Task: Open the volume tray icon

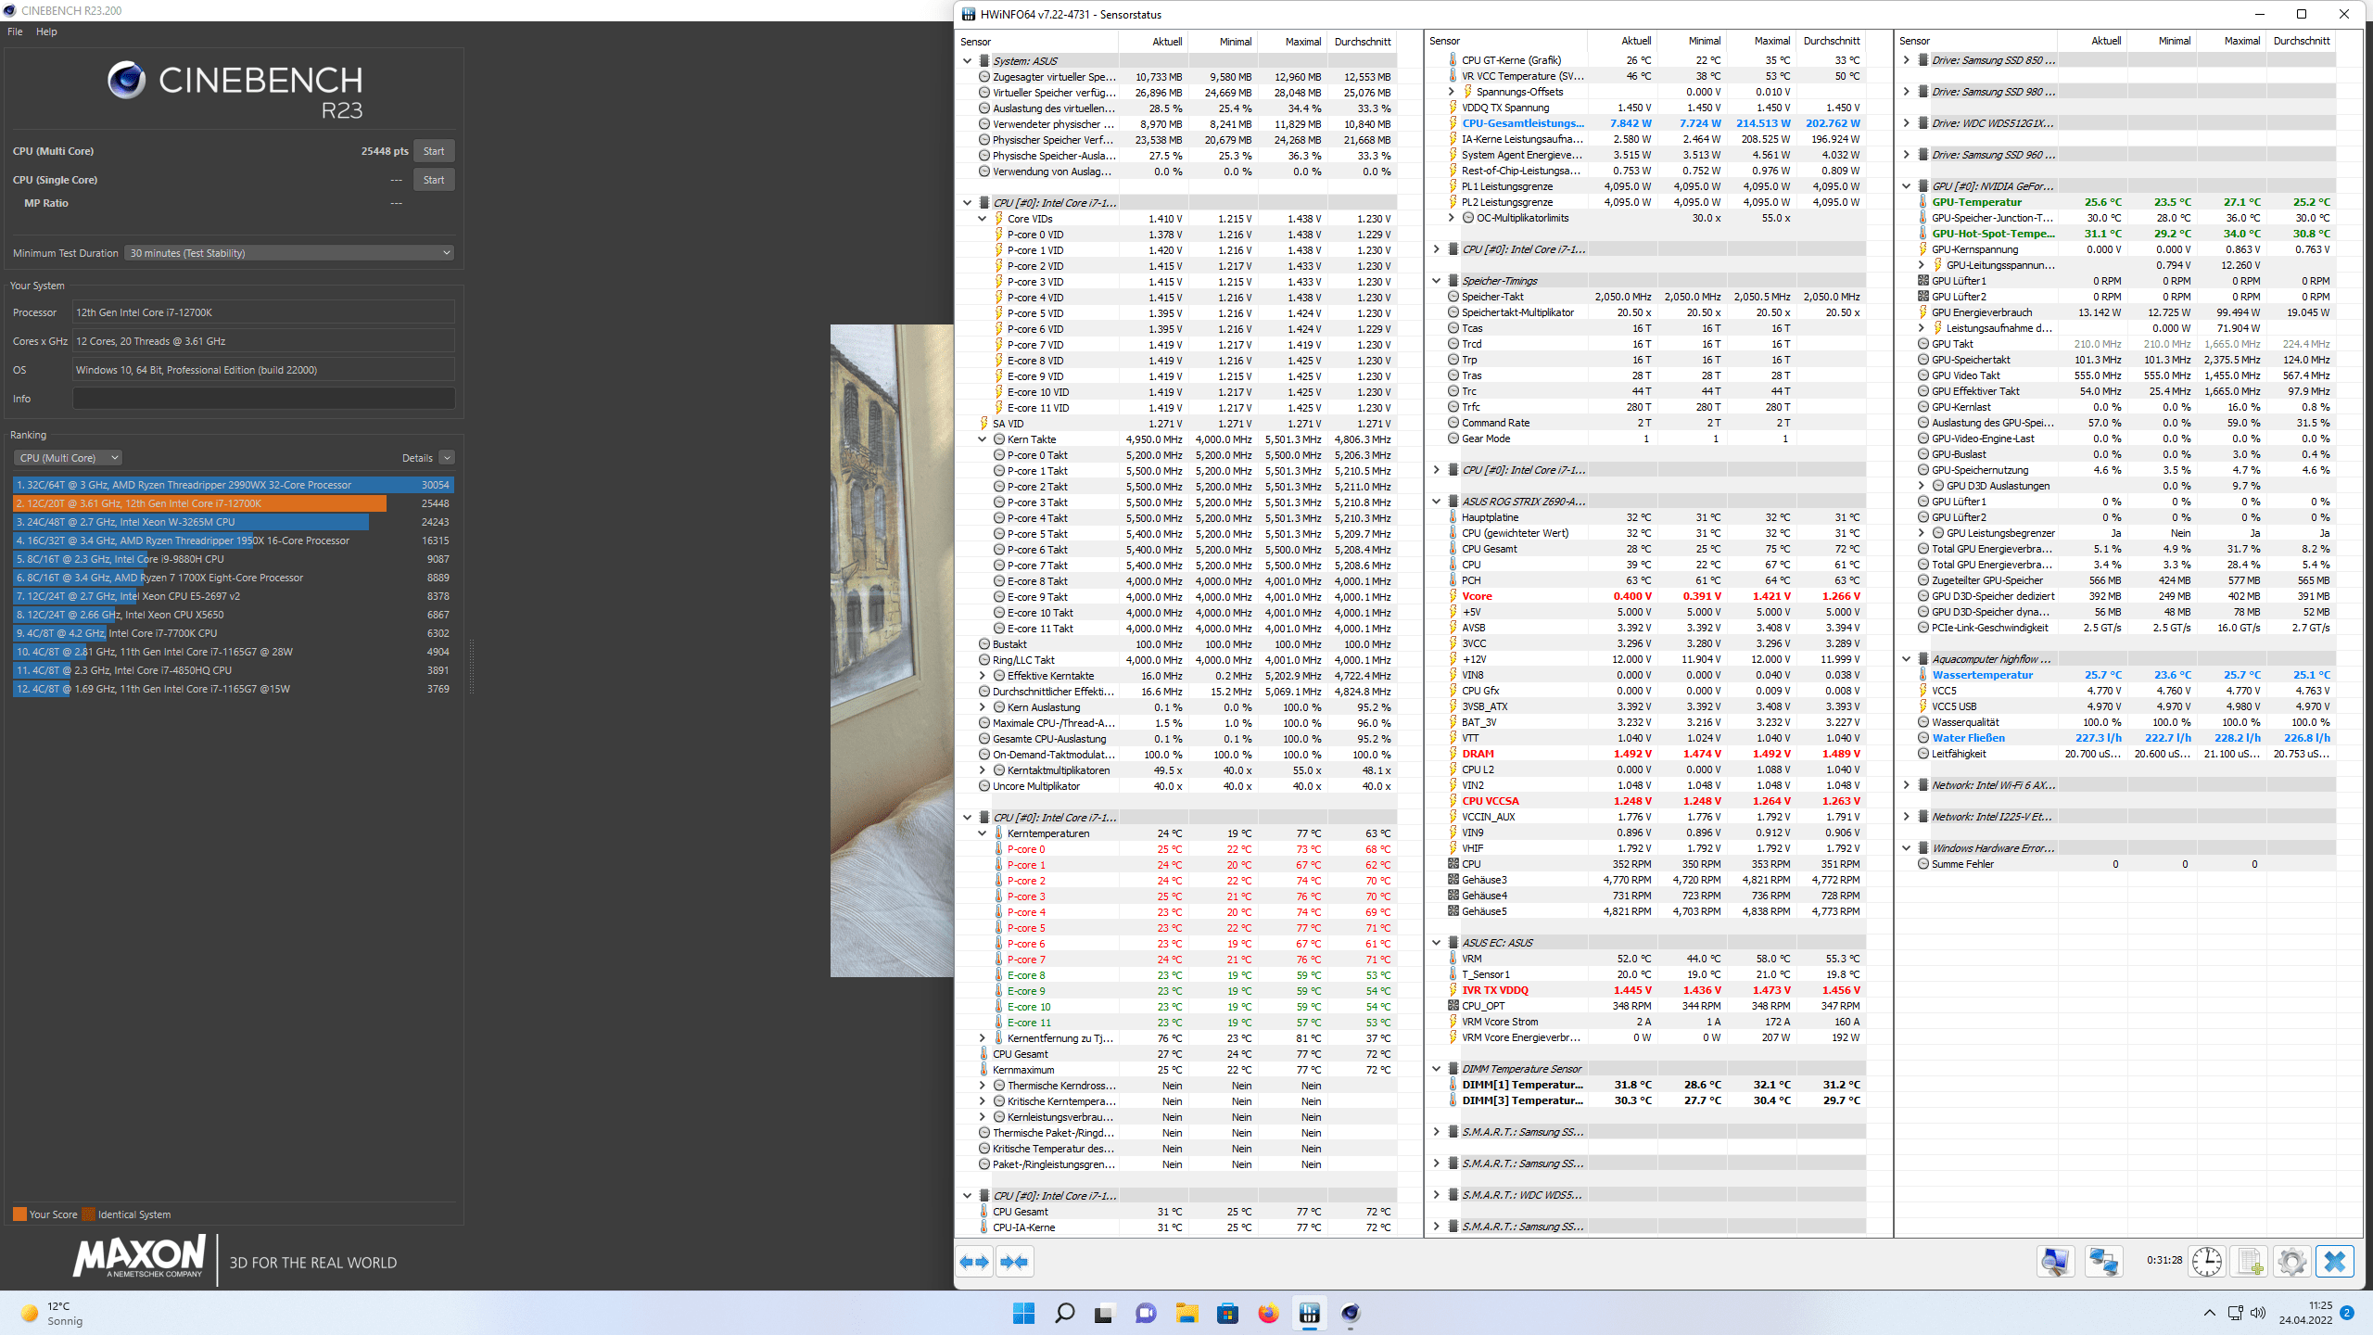Action: 2257,1313
